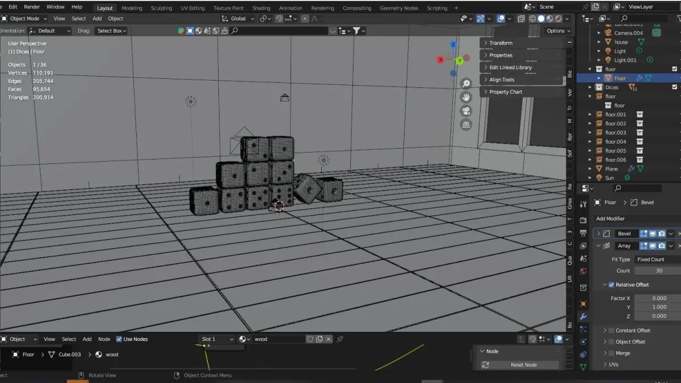Enable the Object Offset checkbox
The image size is (681, 383).
[611, 342]
